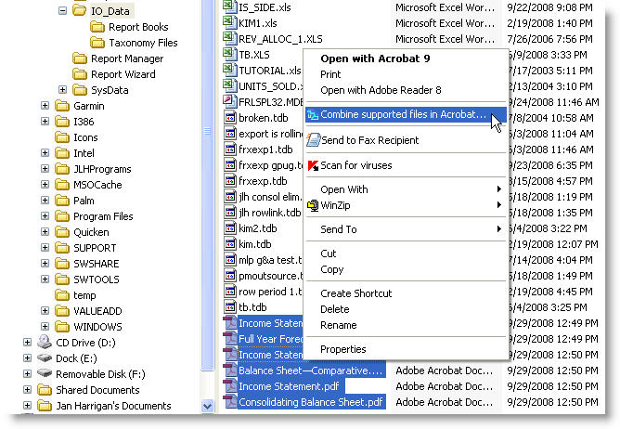Select the SWSHARE folder in tree
The width and height of the screenshot is (620, 429).
pyautogui.click(x=97, y=264)
